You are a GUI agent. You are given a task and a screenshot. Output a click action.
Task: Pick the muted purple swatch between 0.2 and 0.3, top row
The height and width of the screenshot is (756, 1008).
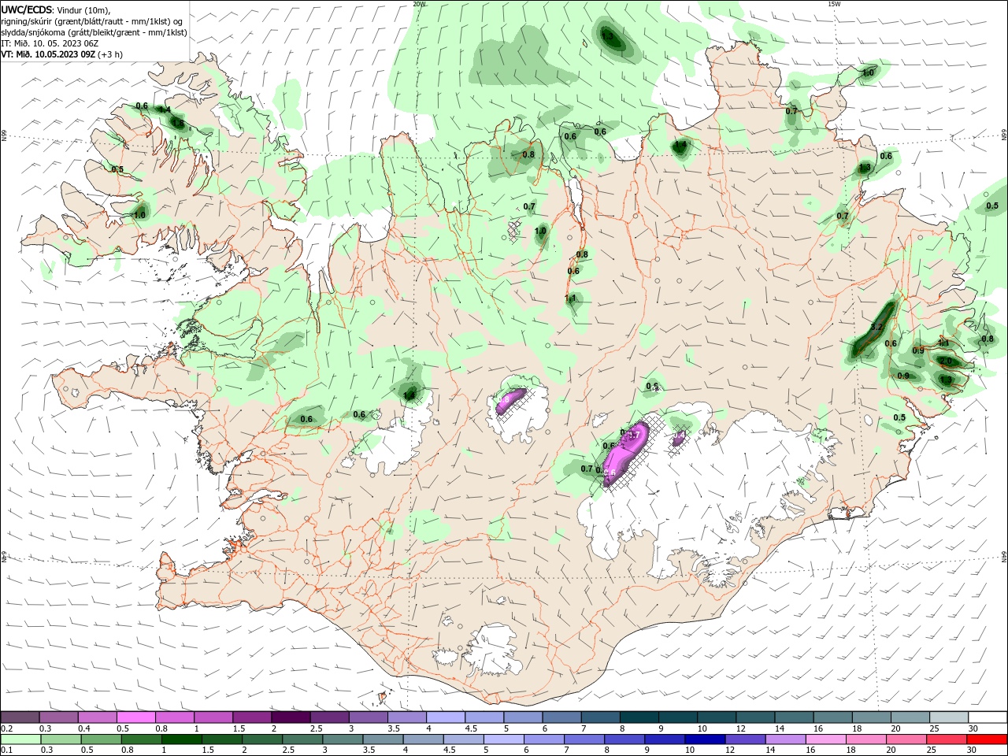[x=20, y=717]
